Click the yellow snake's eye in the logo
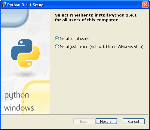Image resolution: width=150 pixels, height=130 pixels. click(x=29, y=64)
